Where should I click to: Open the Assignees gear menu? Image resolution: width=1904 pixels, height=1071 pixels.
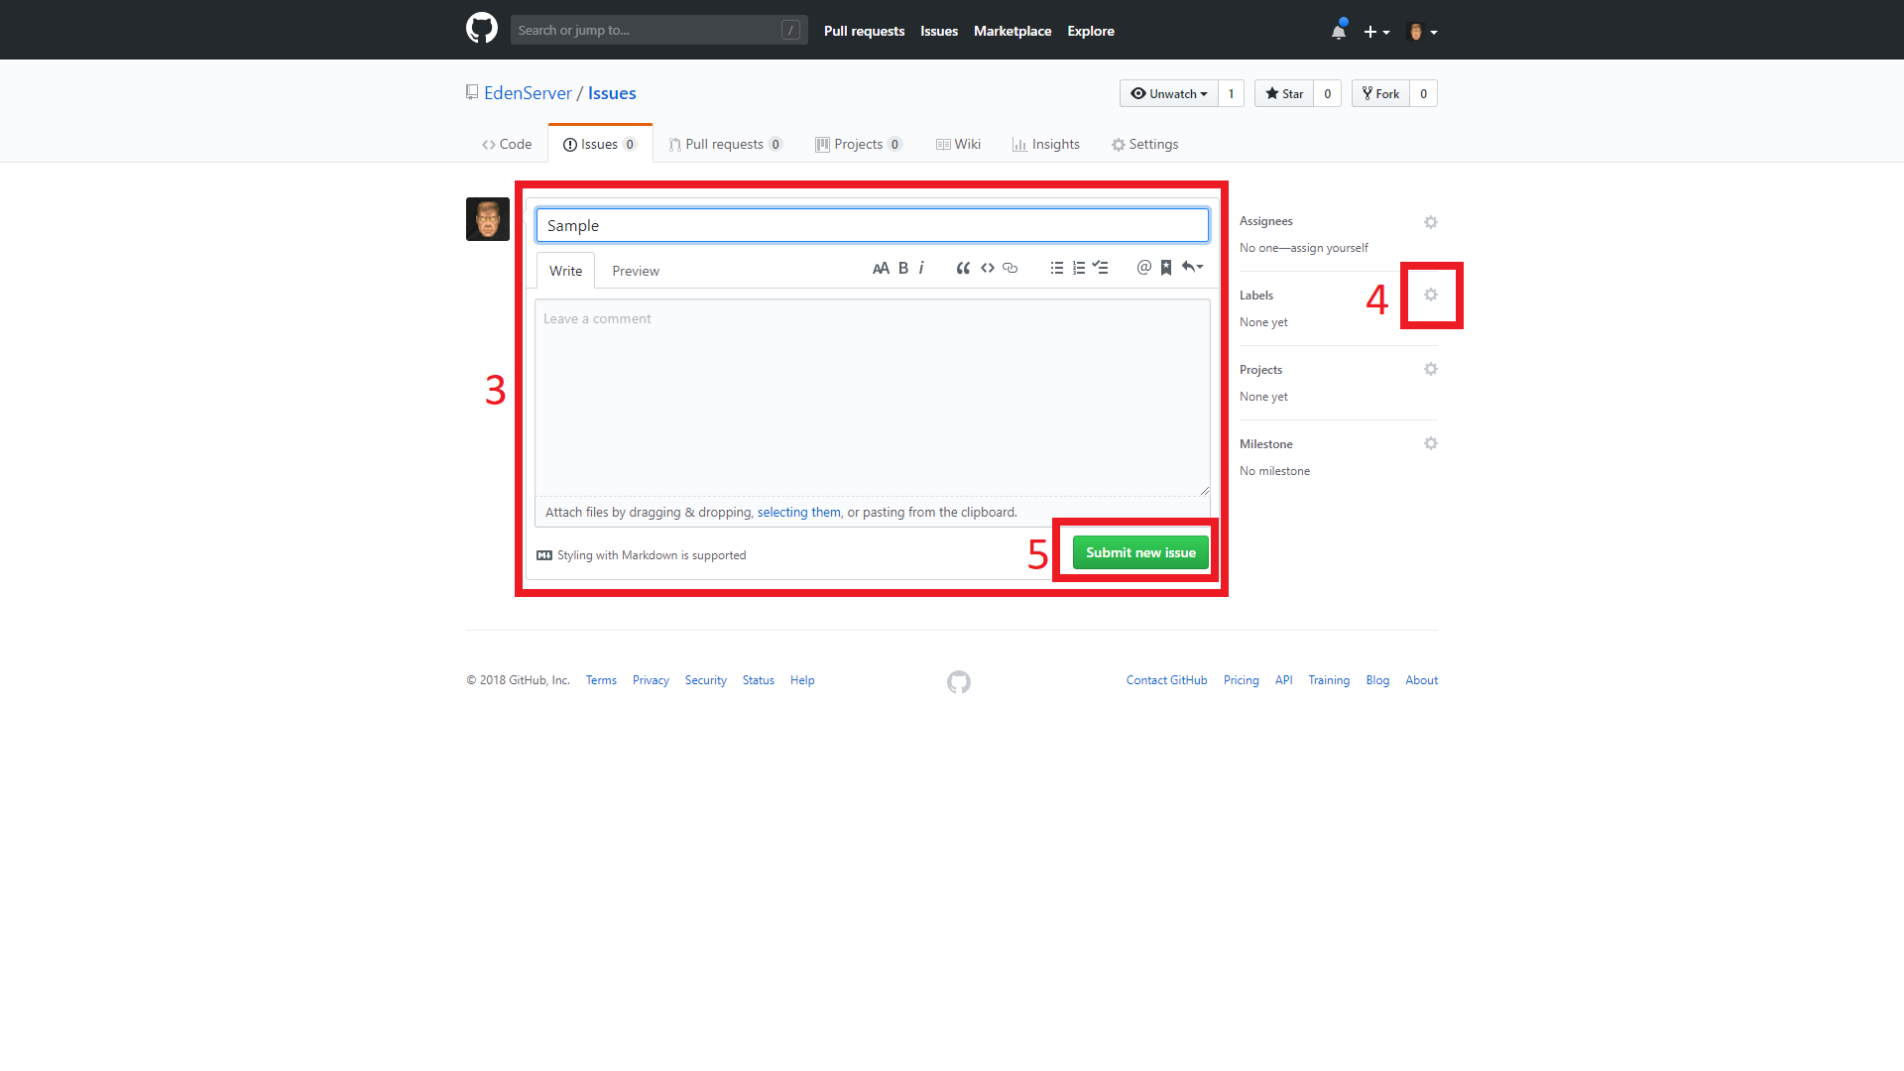pyautogui.click(x=1430, y=222)
